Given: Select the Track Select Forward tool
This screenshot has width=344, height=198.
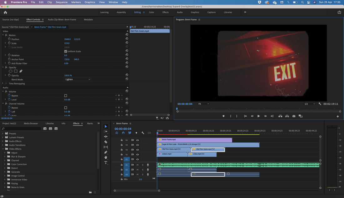Looking at the screenshot, I should [106, 131].
